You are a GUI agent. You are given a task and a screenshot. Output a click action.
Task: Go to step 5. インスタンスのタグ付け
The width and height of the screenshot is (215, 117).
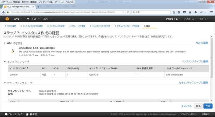100,26
